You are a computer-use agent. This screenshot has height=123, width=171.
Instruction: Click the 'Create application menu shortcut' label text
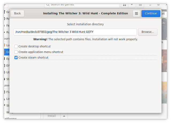[x=41, y=52]
